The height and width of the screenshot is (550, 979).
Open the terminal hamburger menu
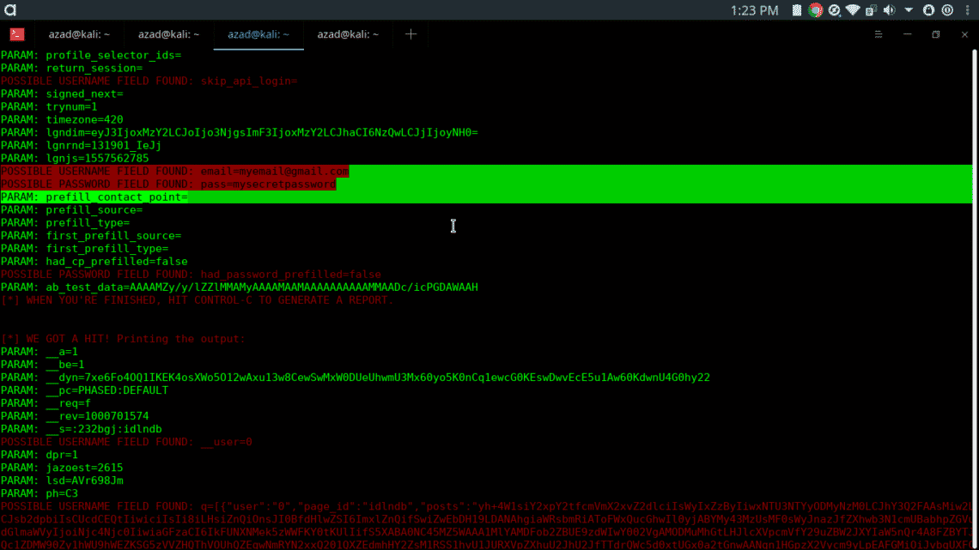coord(879,34)
